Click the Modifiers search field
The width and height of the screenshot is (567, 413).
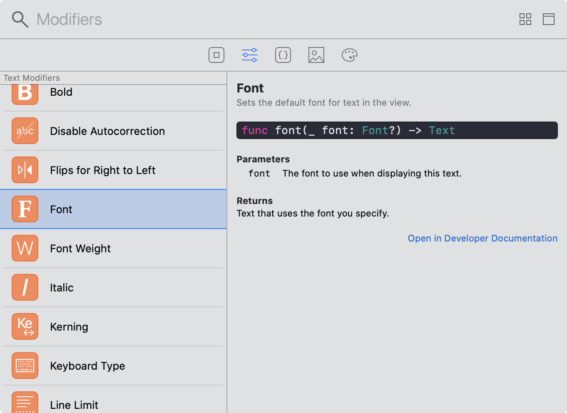(x=250, y=20)
